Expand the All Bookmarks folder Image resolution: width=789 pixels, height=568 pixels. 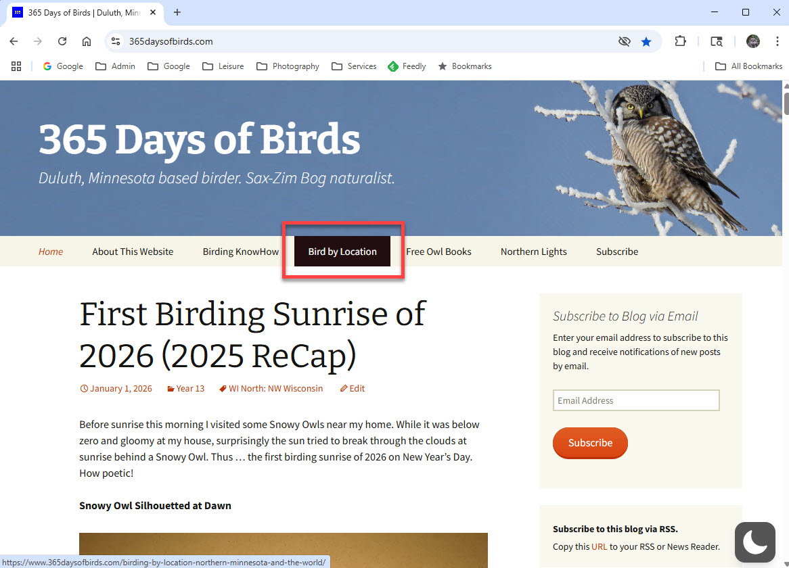point(749,66)
